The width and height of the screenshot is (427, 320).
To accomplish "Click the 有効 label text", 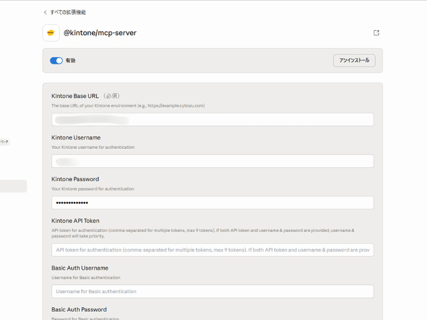I will click(70, 61).
